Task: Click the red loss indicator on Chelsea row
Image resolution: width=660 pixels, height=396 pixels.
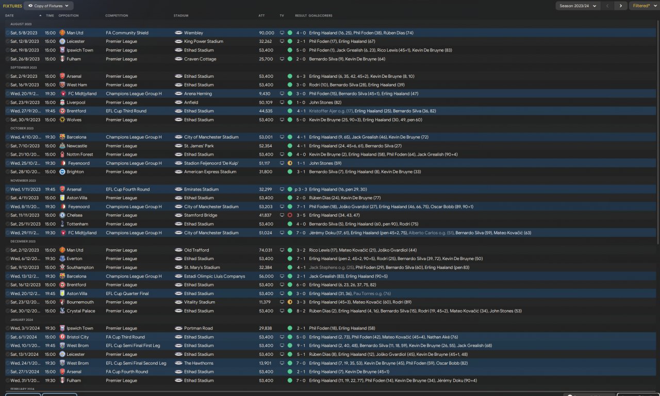Action: 290,215
